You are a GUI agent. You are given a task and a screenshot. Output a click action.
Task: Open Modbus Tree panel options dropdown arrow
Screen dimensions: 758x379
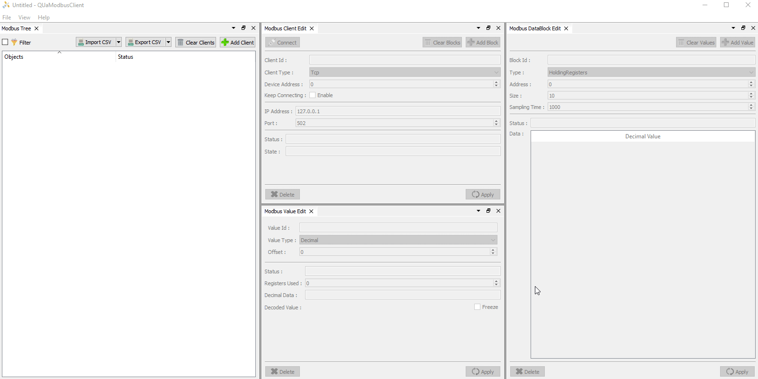tap(234, 28)
